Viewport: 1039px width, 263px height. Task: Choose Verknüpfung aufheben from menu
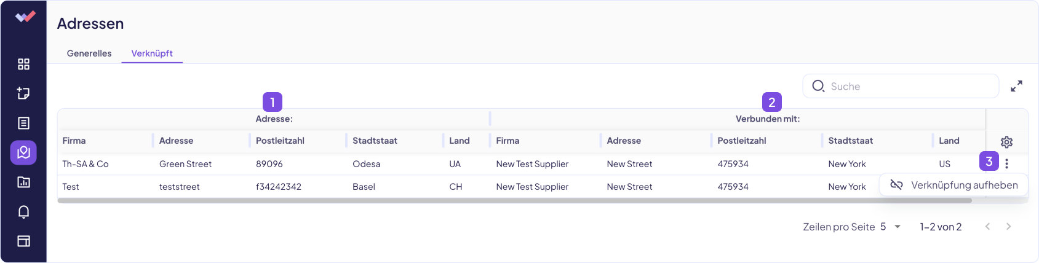(954, 185)
